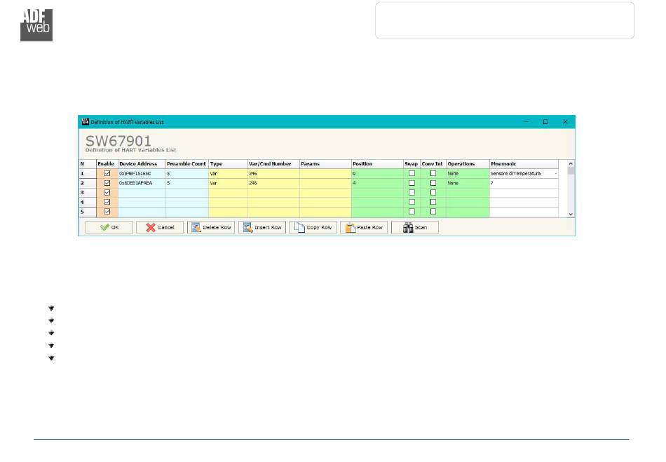Select device address cell 0x84EF15165C
The image size is (666, 462).
click(x=142, y=174)
